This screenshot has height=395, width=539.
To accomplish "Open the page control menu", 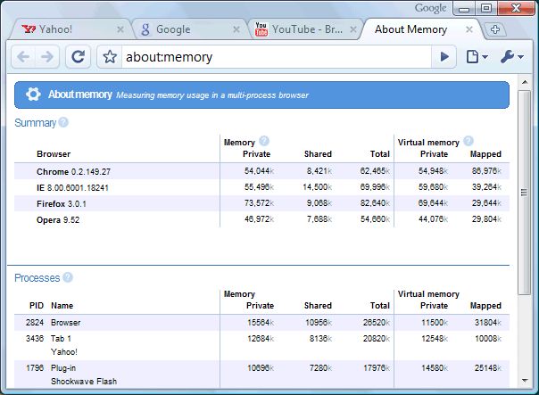I will pos(477,57).
